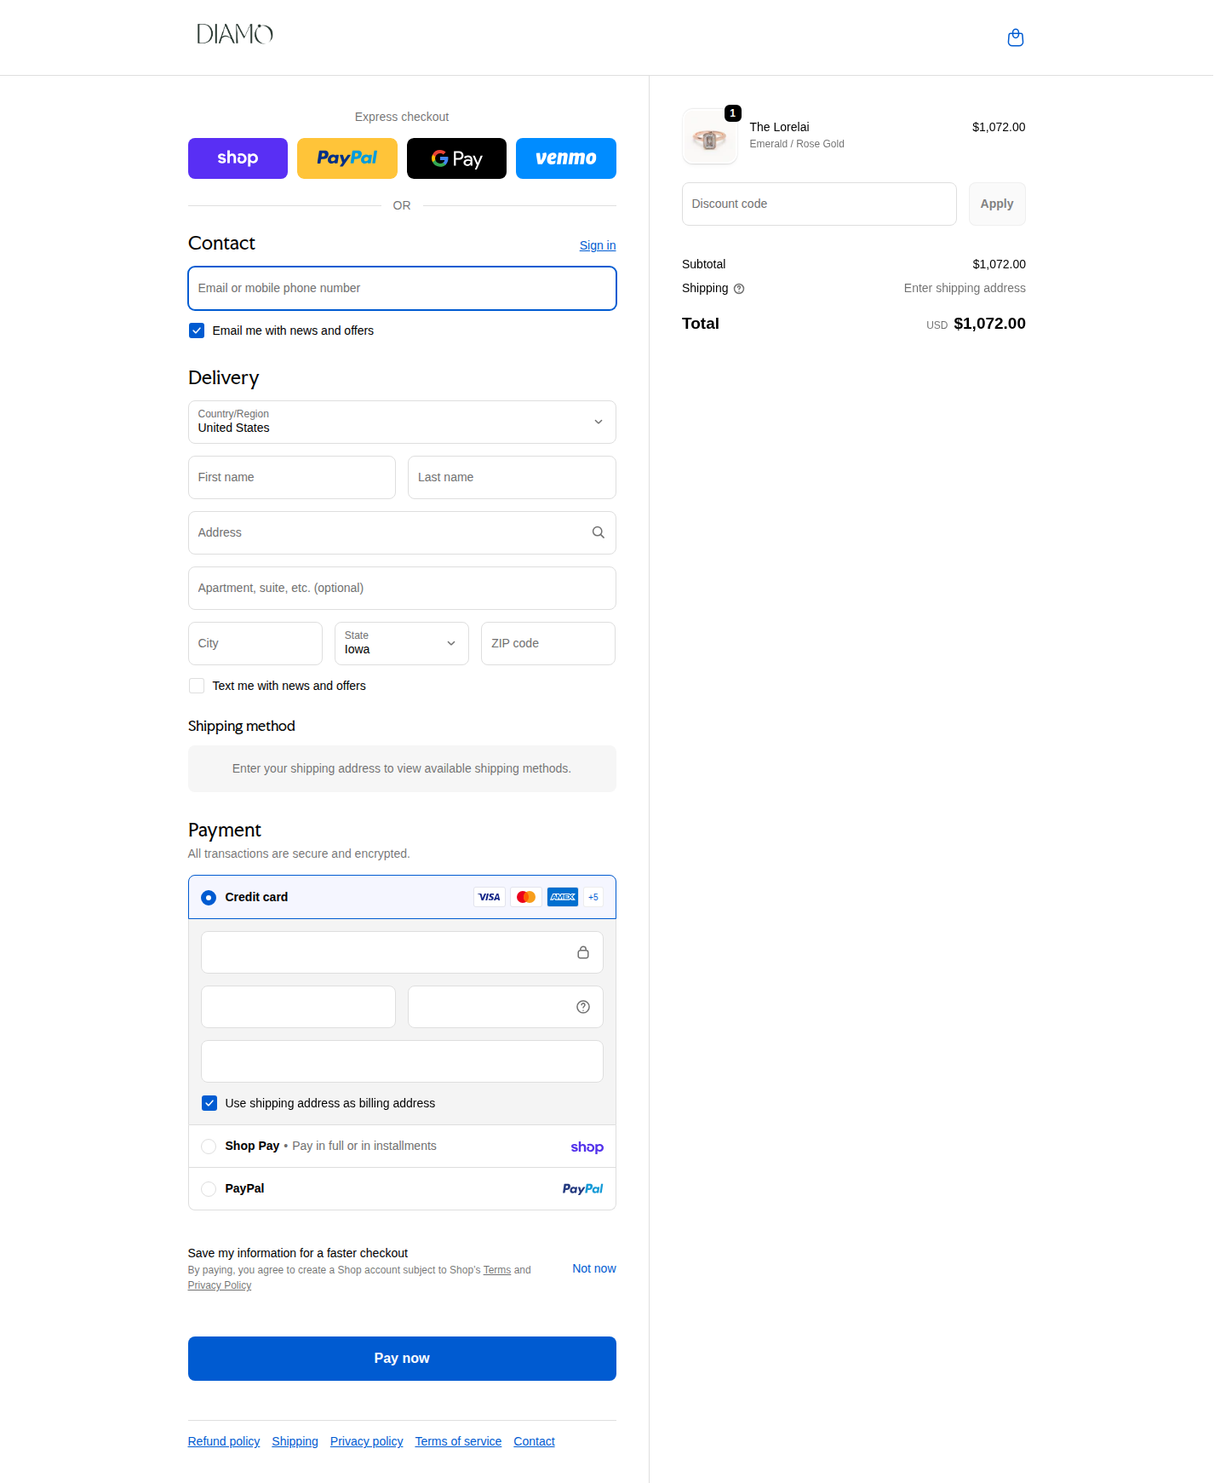Click the Shop logo in Shop Pay row

(x=587, y=1147)
